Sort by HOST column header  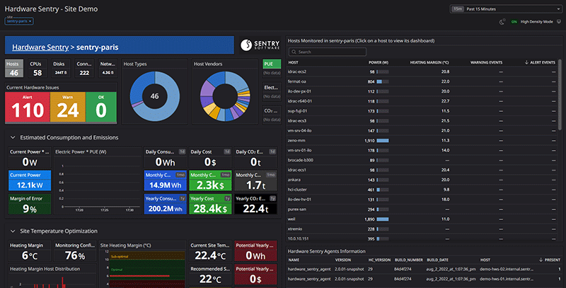point(293,62)
